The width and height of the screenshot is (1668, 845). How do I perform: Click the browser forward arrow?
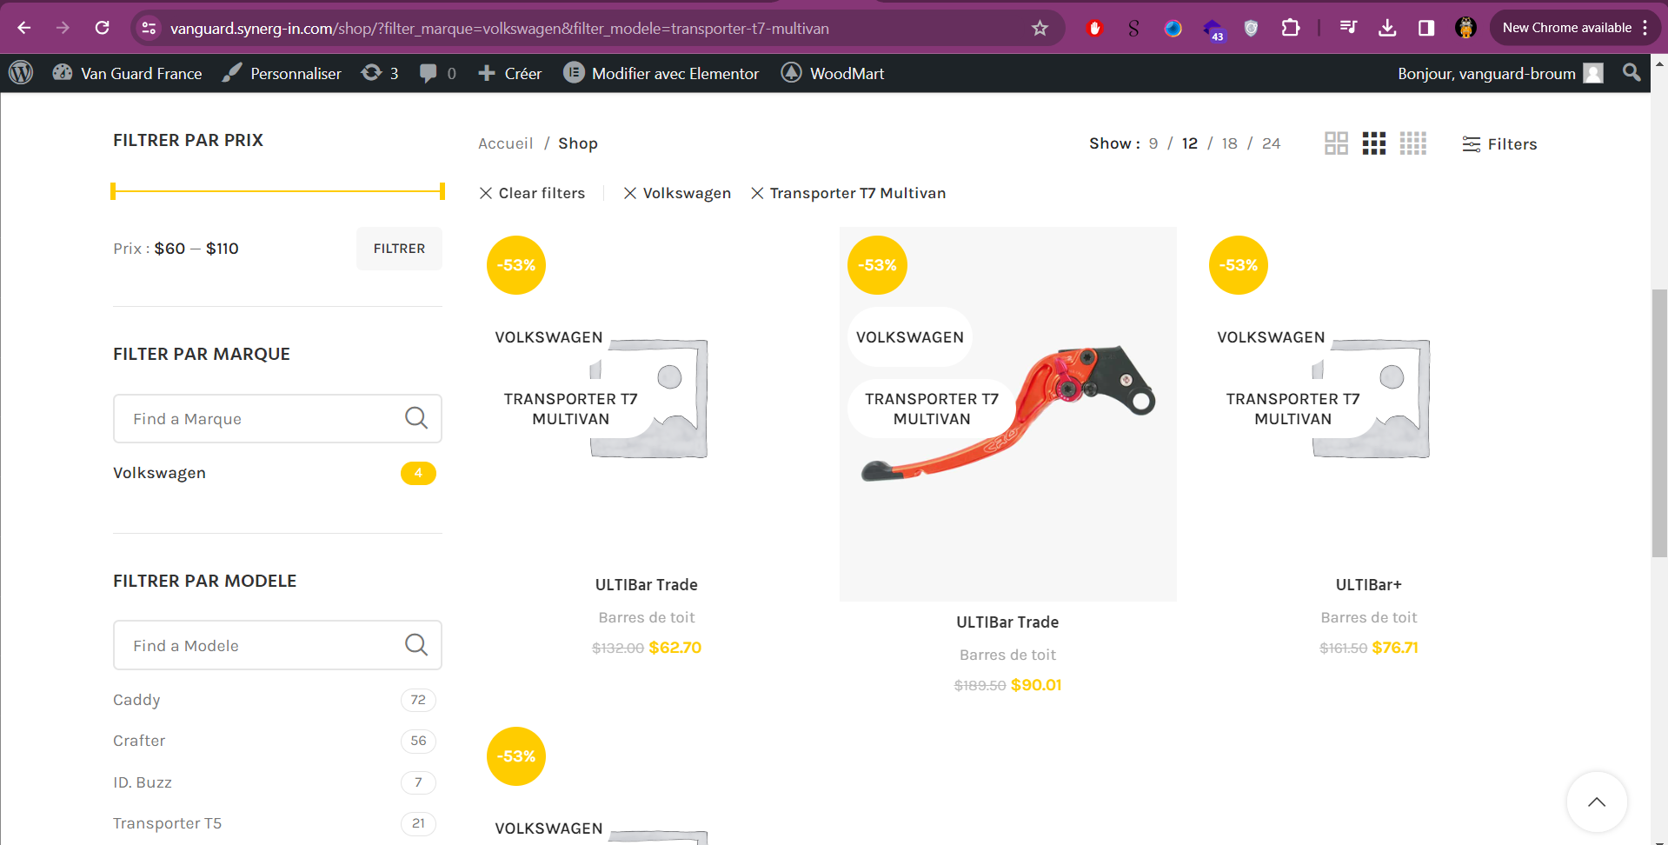(x=63, y=28)
